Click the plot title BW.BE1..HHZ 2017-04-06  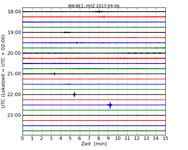click(x=94, y=6)
